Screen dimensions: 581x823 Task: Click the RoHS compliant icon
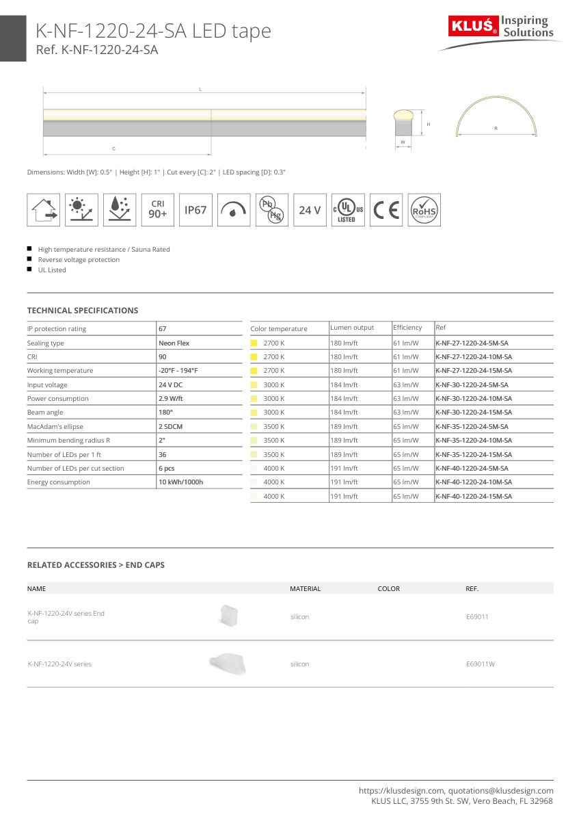(x=424, y=210)
